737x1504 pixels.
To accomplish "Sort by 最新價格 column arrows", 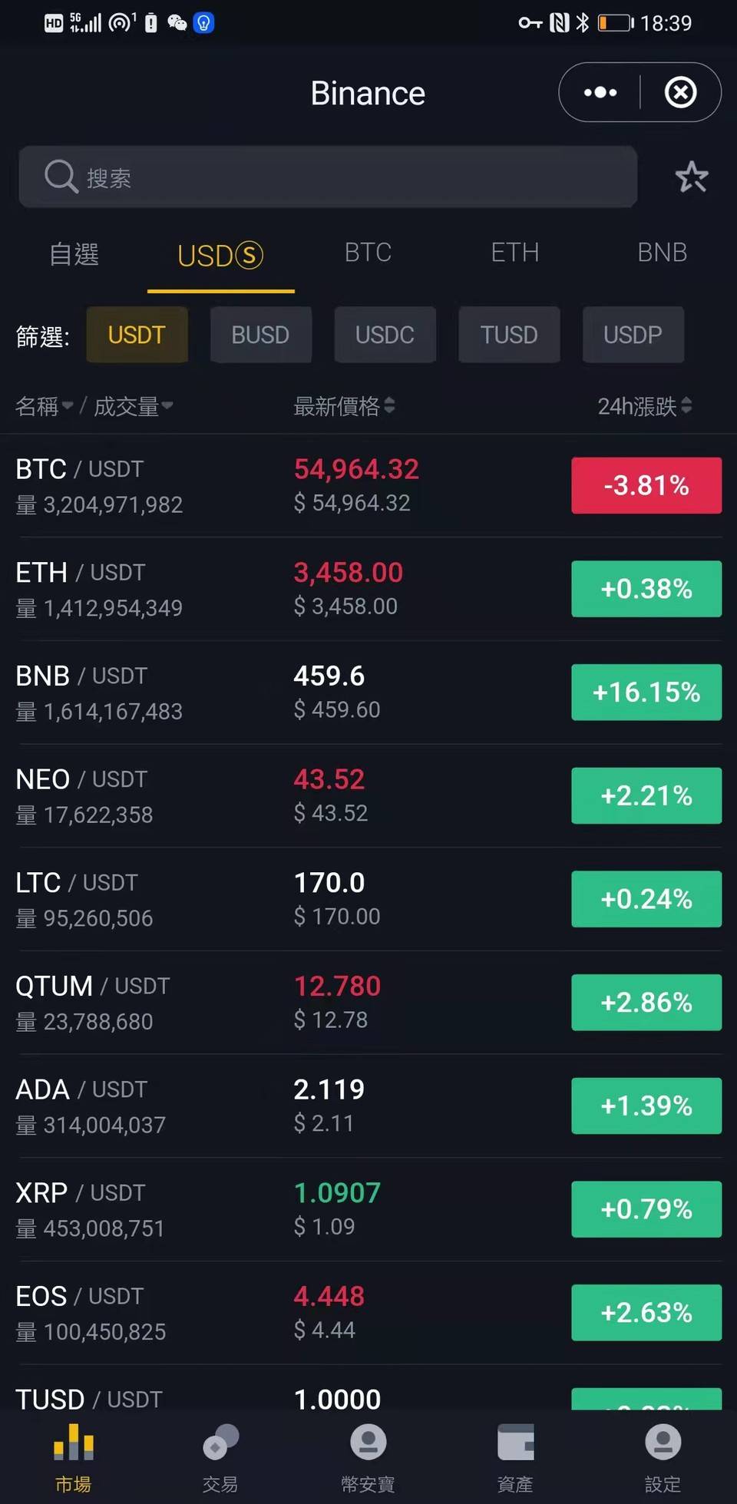I will pos(389,405).
